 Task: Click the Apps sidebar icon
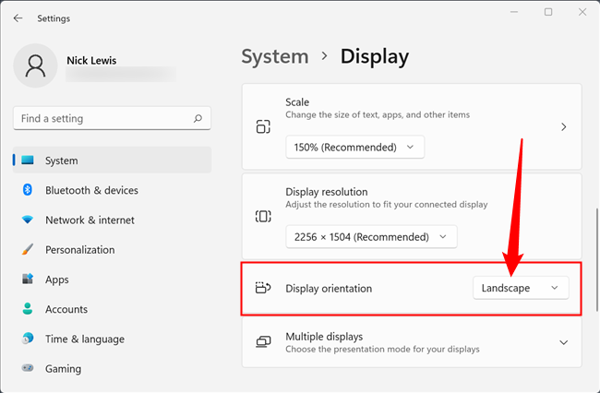tap(28, 280)
